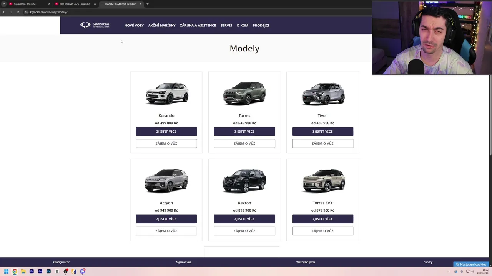Click the silver Actyon car image

(166, 181)
